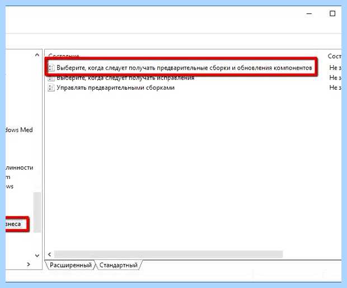Select tree item ending in 'линности'
This screenshot has height=288, width=347.
coord(20,168)
